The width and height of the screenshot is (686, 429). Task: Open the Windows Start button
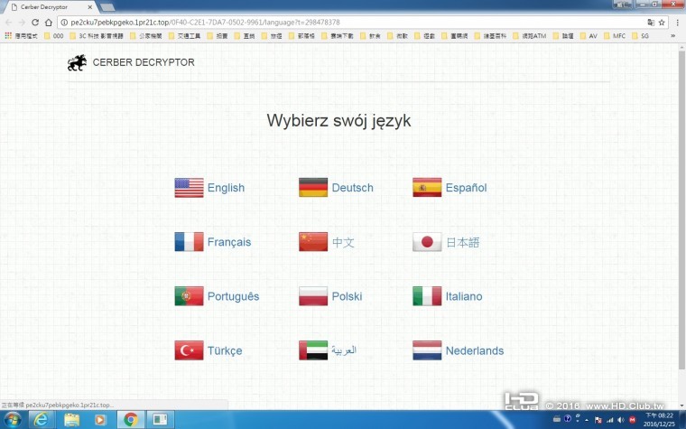tap(13, 420)
